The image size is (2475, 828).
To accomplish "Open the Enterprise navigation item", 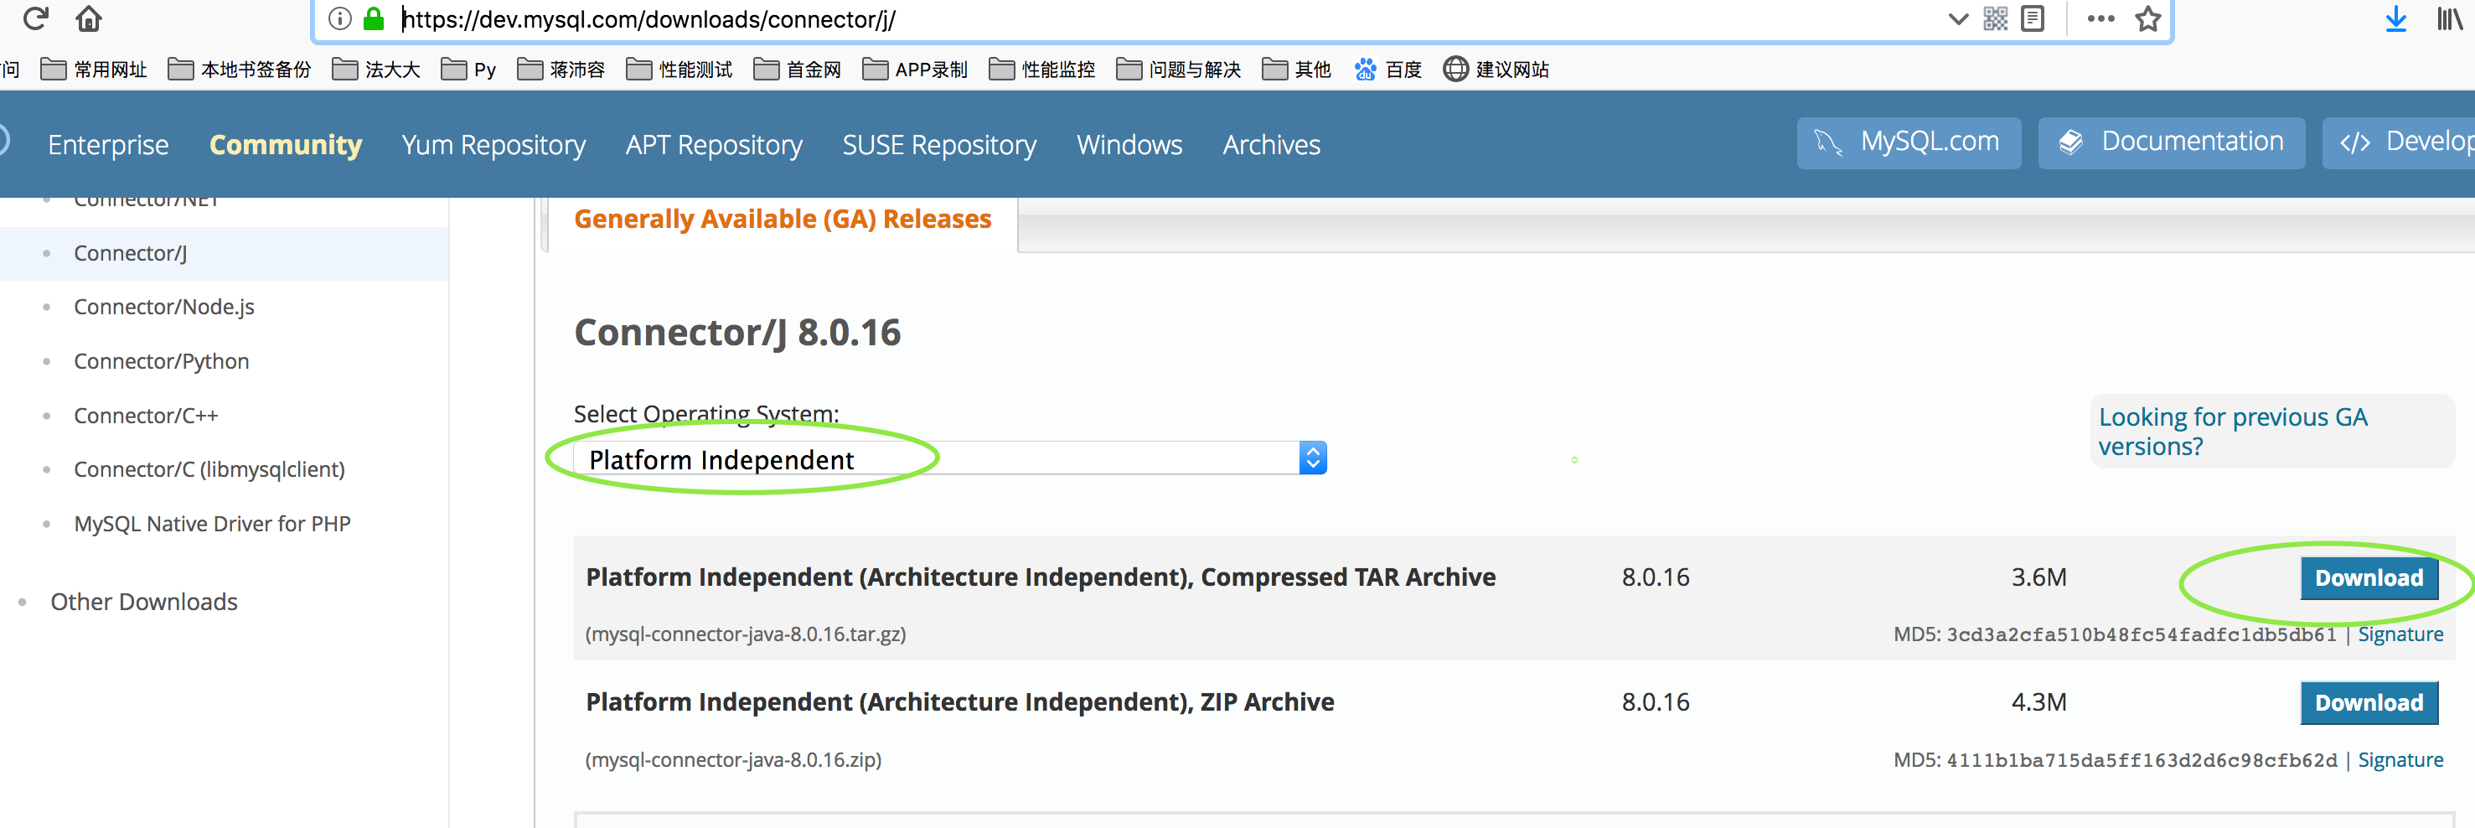I will 109,144.
